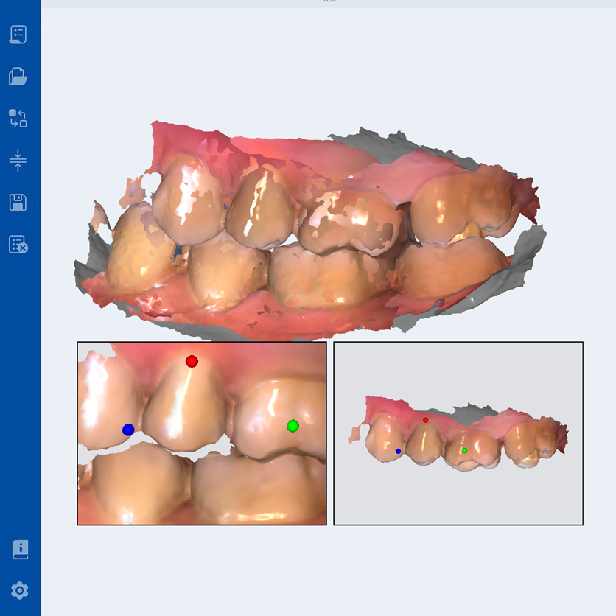Save the current scan with the floppy icon
Viewport: 616px width, 616px height.
tap(19, 203)
